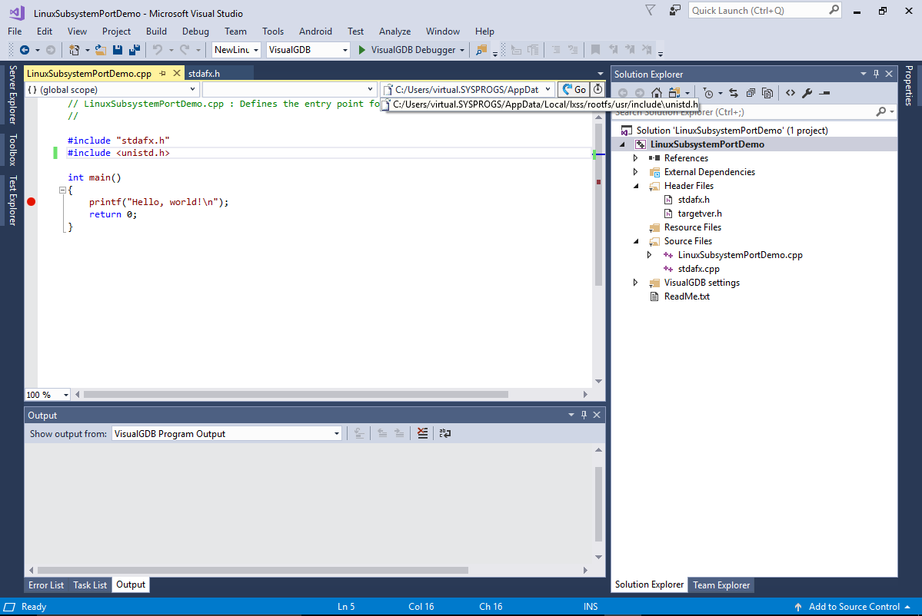
Task: Switch to the Error List tab
Action: pyautogui.click(x=46, y=585)
